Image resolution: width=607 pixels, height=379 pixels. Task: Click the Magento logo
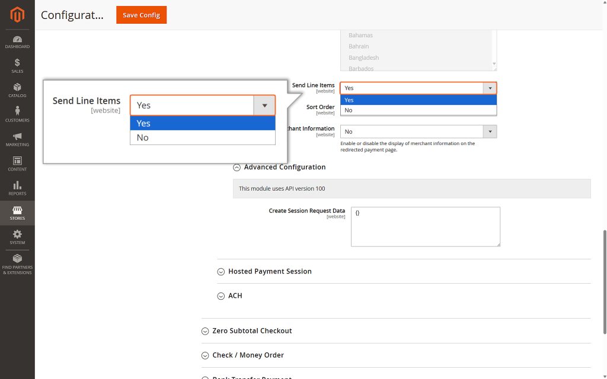[17, 13]
